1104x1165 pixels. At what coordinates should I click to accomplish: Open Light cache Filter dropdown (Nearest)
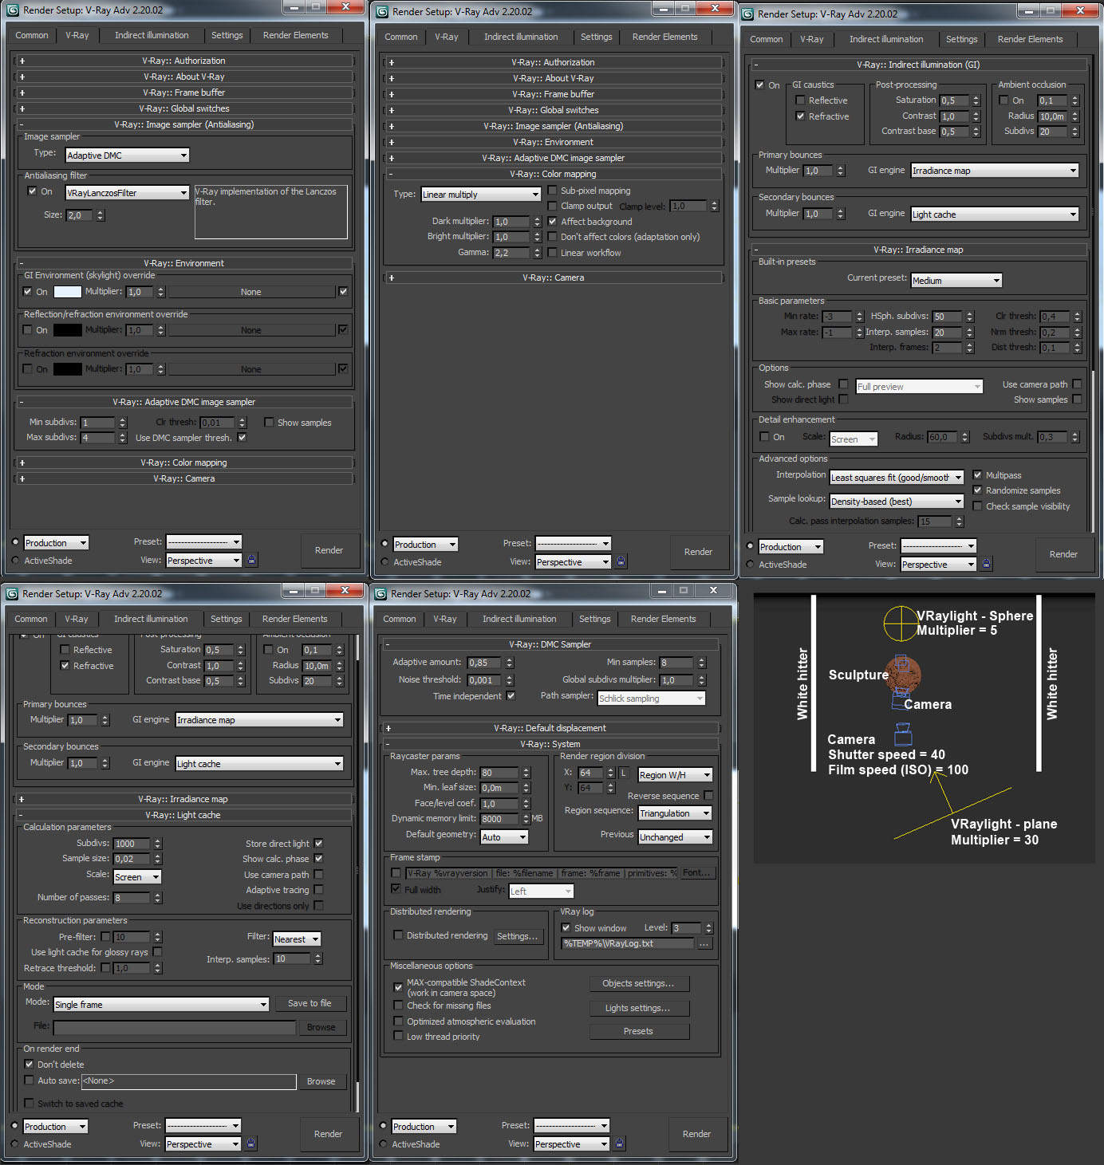(x=297, y=939)
